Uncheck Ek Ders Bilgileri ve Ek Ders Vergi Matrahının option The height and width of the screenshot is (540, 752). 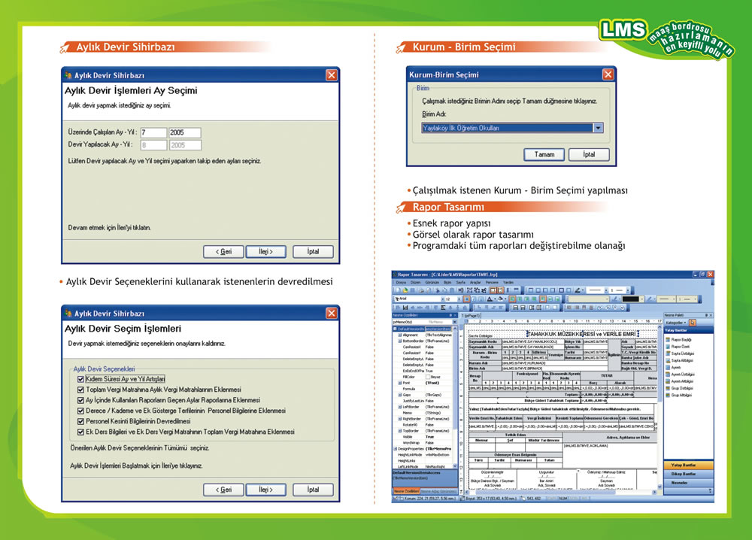(80, 432)
